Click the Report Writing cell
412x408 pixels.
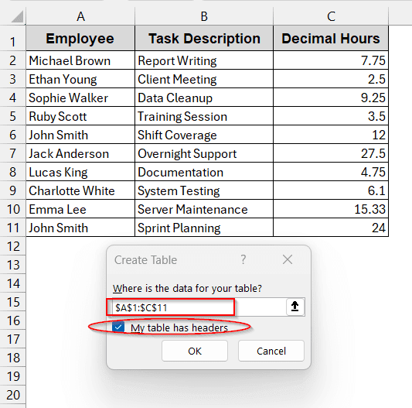coord(204,60)
